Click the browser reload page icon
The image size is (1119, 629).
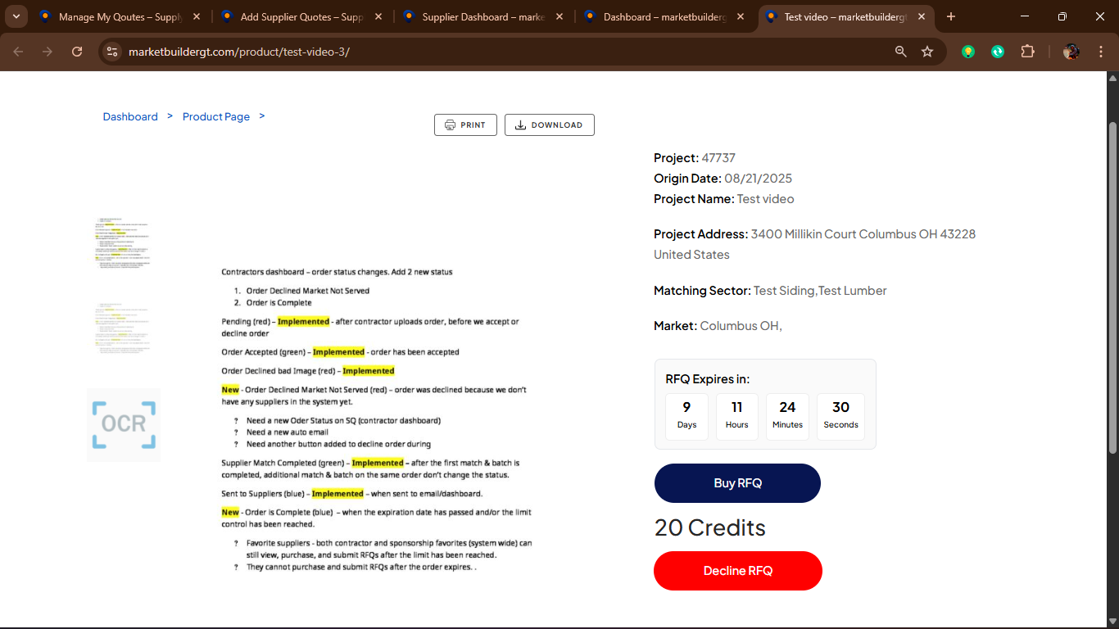pyautogui.click(x=77, y=52)
